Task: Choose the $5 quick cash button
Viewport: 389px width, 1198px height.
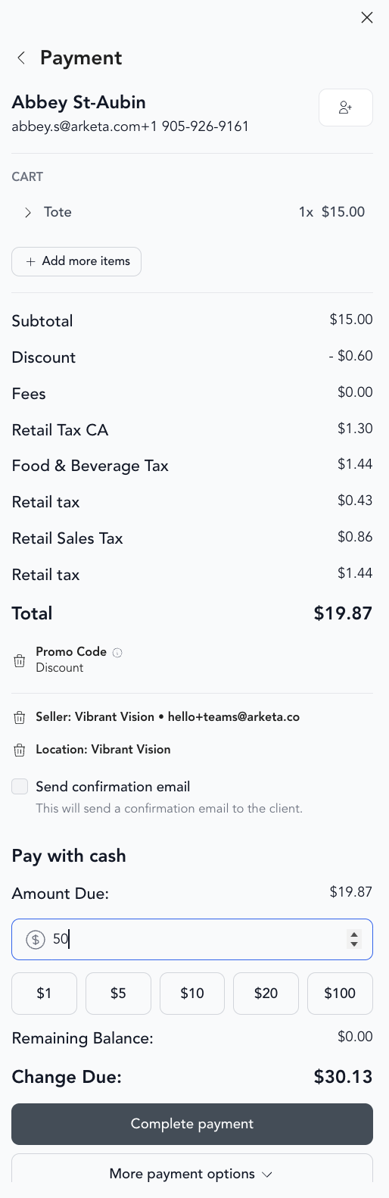Action: tap(118, 994)
